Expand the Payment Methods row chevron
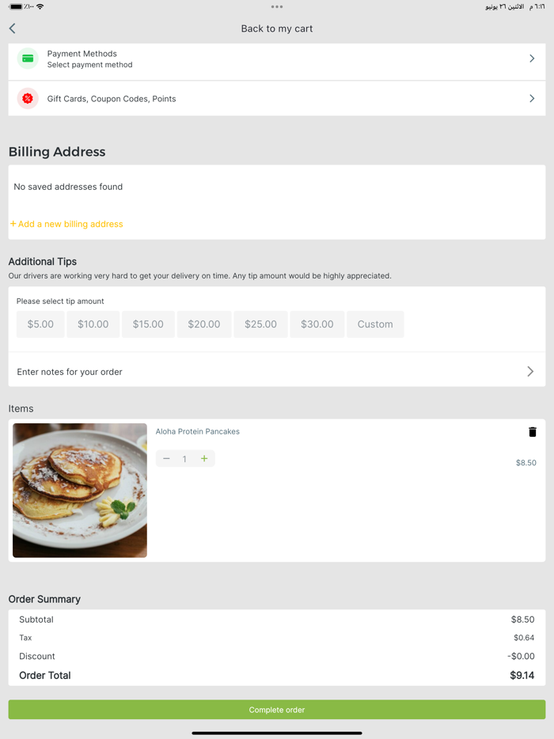The image size is (554, 739). click(x=532, y=59)
